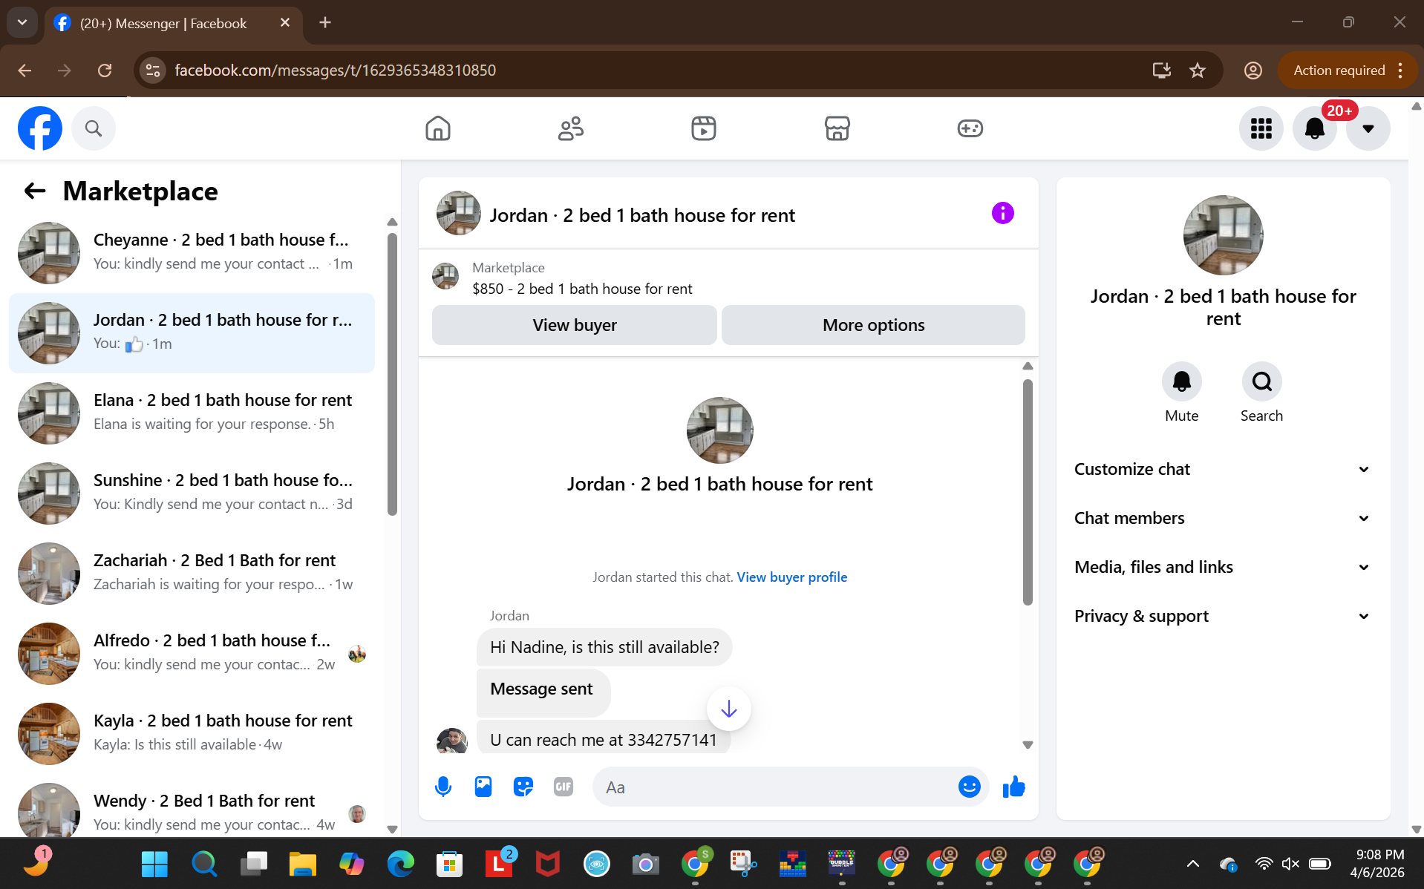Jump to latest message down arrow

click(728, 709)
